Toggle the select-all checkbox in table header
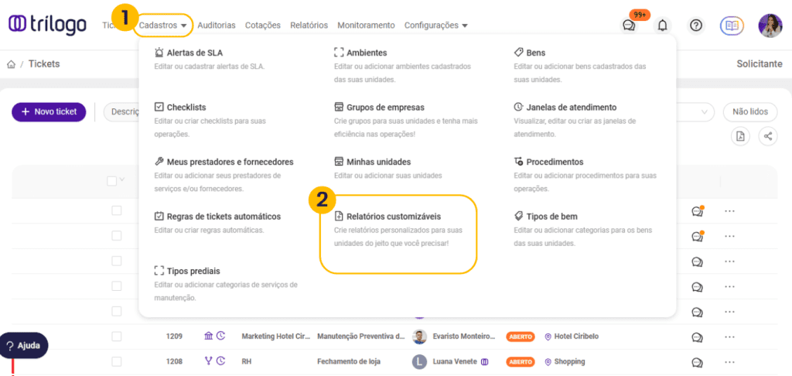 coord(112,181)
